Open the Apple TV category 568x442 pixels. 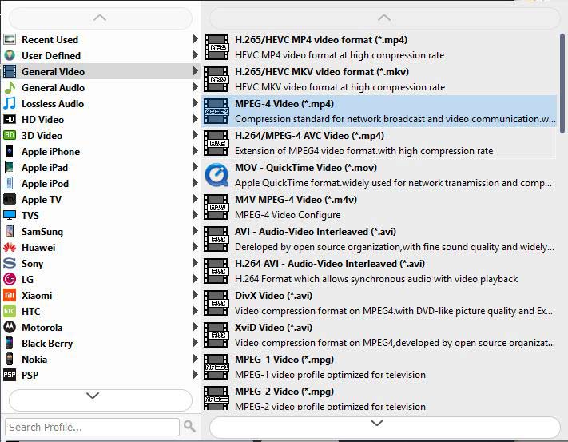point(101,199)
